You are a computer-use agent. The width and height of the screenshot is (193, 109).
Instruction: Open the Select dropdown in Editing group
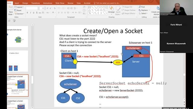[x=143, y=13]
